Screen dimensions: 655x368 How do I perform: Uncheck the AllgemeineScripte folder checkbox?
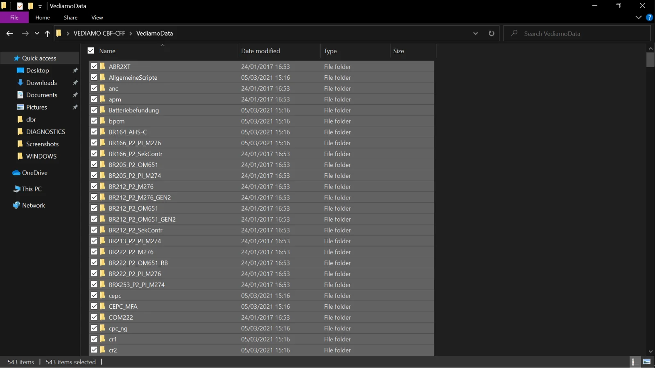[x=94, y=77]
